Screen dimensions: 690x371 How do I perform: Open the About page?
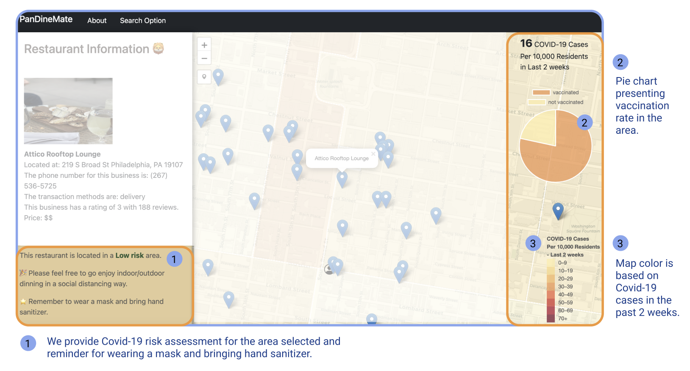tap(97, 20)
